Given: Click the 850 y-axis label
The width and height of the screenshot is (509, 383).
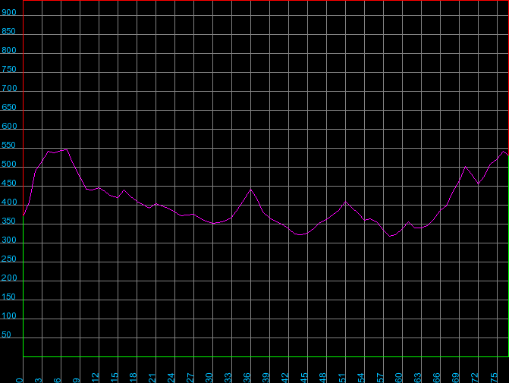Looking at the screenshot, I should pyautogui.click(x=9, y=32).
